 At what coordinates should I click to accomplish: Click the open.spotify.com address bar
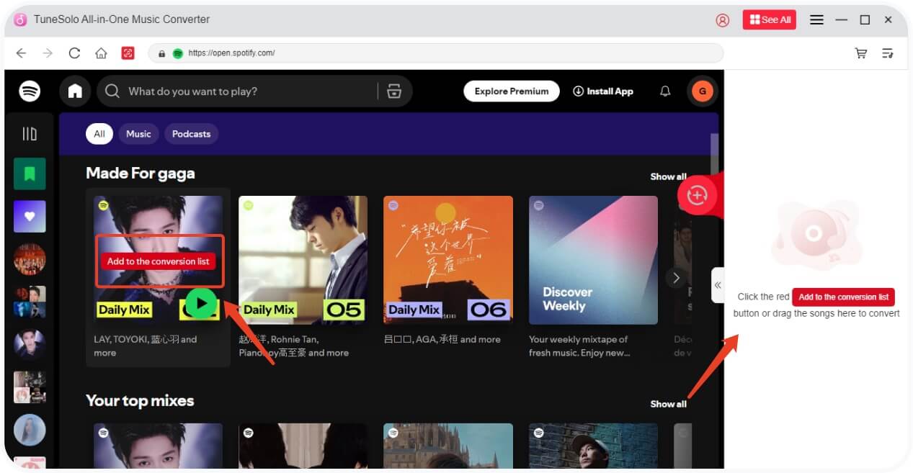pos(435,53)
